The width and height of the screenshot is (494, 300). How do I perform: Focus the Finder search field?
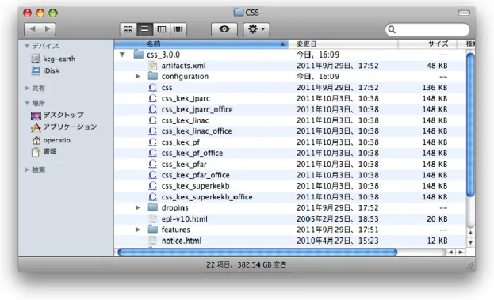click(427, 29)
